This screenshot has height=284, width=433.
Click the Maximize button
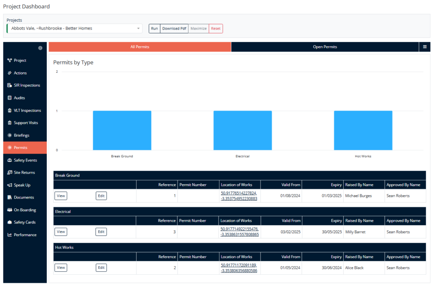point(199,28)
